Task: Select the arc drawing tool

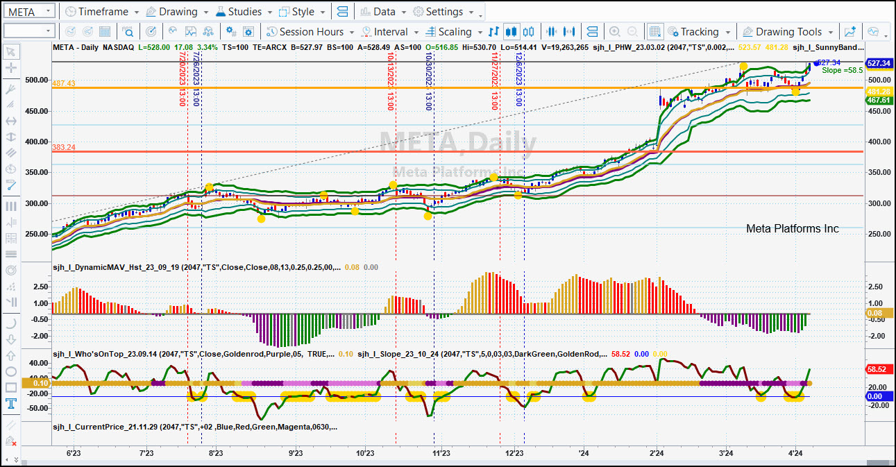Action: pos(10,323)
